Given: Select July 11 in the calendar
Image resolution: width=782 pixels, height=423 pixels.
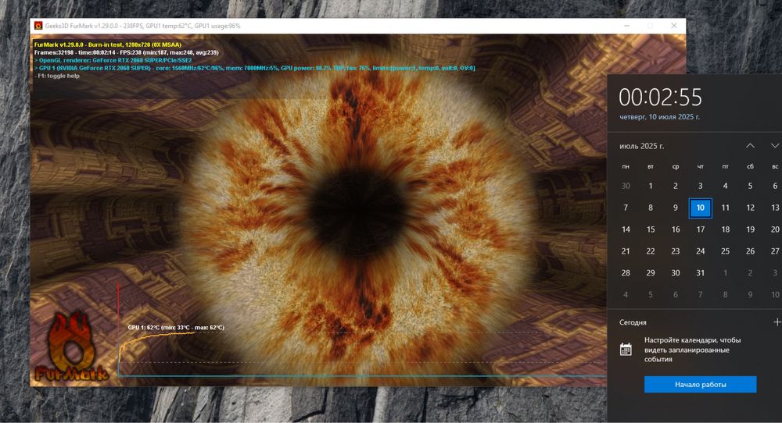Looking at the screenshot, I should (725, 208).
